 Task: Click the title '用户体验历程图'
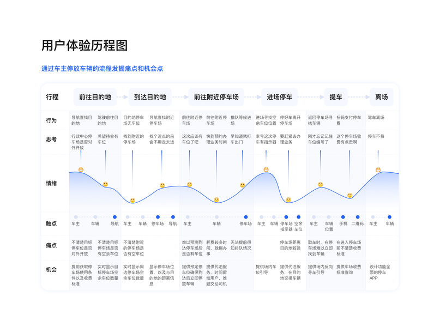[x=85, y=46]
